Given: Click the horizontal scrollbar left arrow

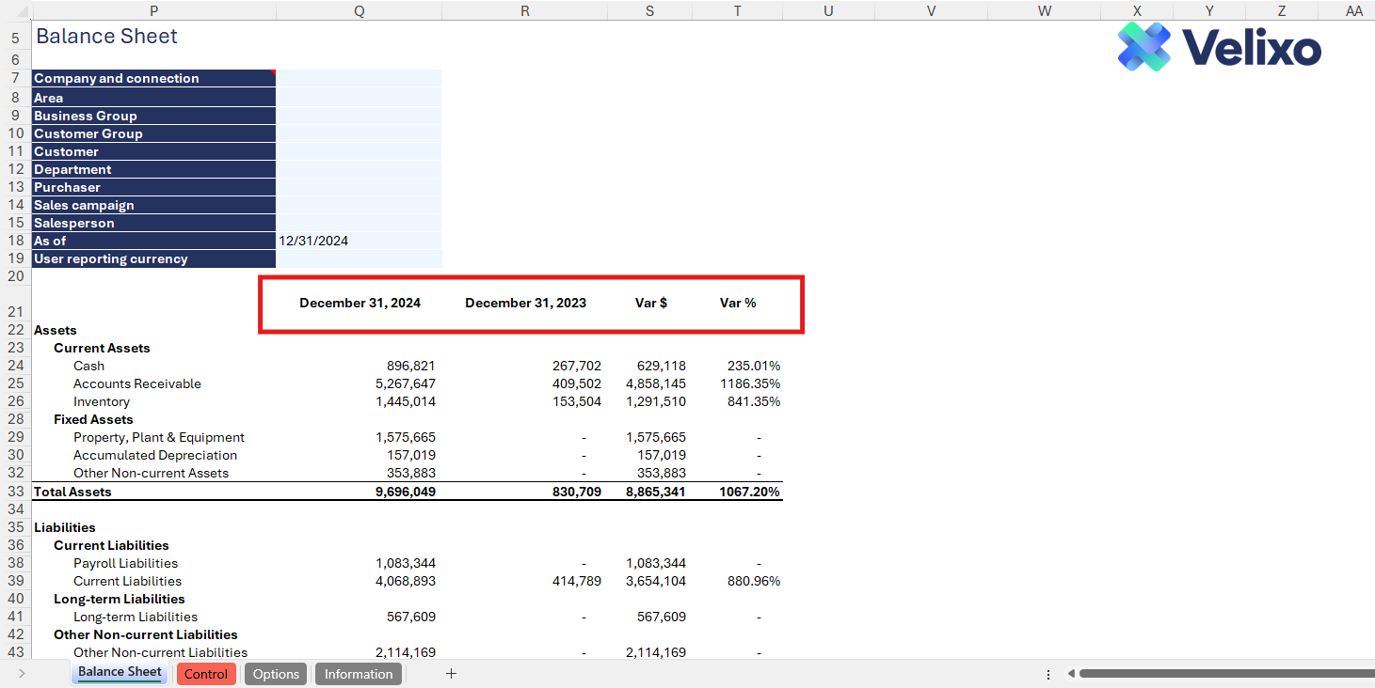Looking at the screenshot, I should pyautogui.click(x=1070, y=674).
